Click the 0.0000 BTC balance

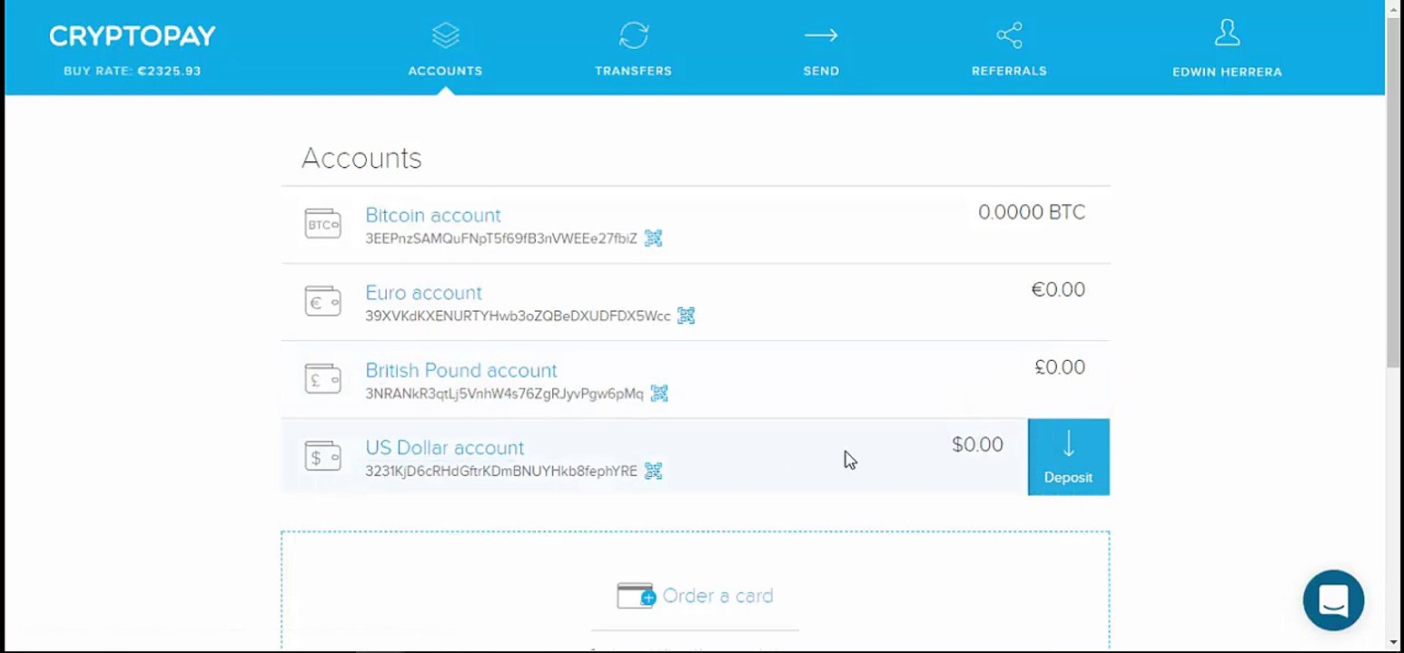(1032, 212)
